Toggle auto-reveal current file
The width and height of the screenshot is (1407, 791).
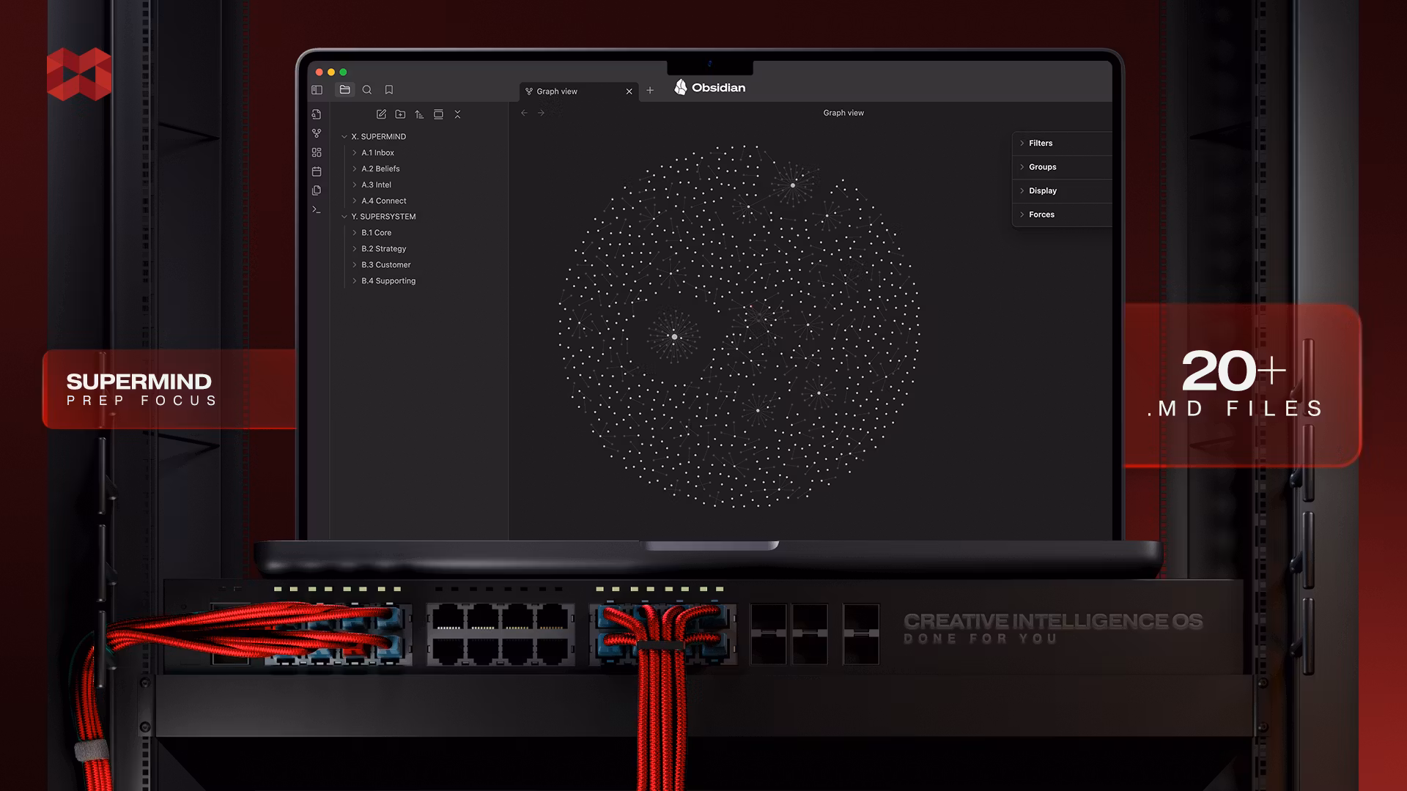pyautogui.click(x=438, y=114)
